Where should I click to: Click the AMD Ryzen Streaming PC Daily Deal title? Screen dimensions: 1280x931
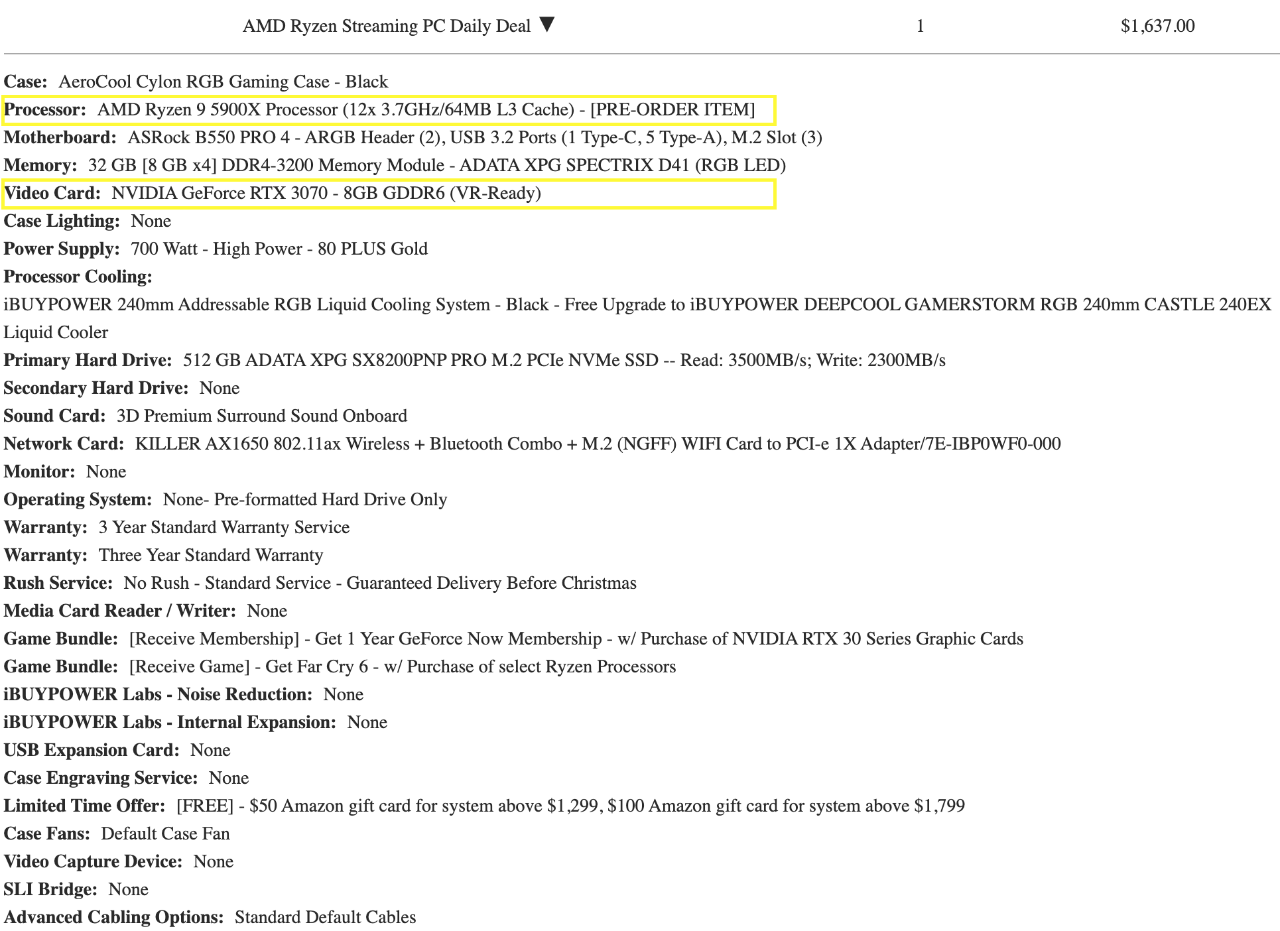[x=386, y=27]
